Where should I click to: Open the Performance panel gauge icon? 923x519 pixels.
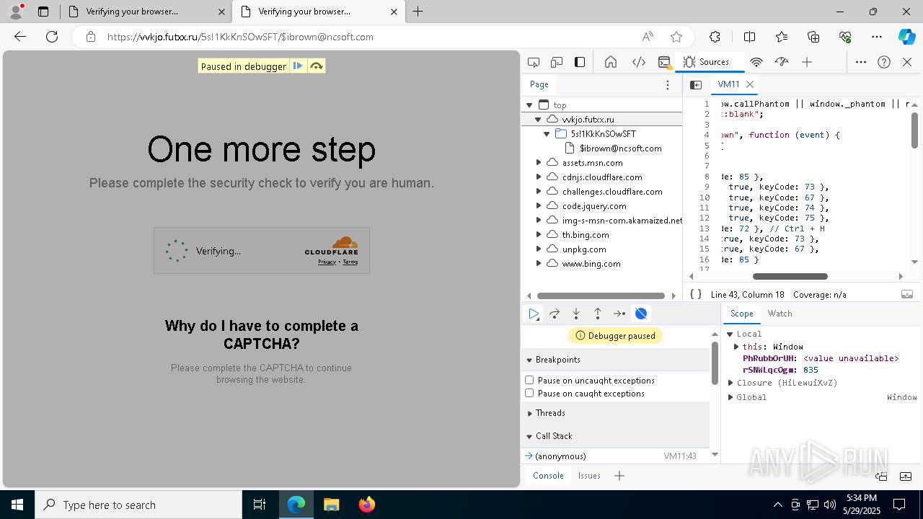pos(782,62)
